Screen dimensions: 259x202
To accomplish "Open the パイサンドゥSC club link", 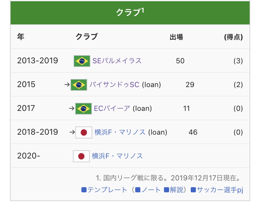I will tap(114, 85).
